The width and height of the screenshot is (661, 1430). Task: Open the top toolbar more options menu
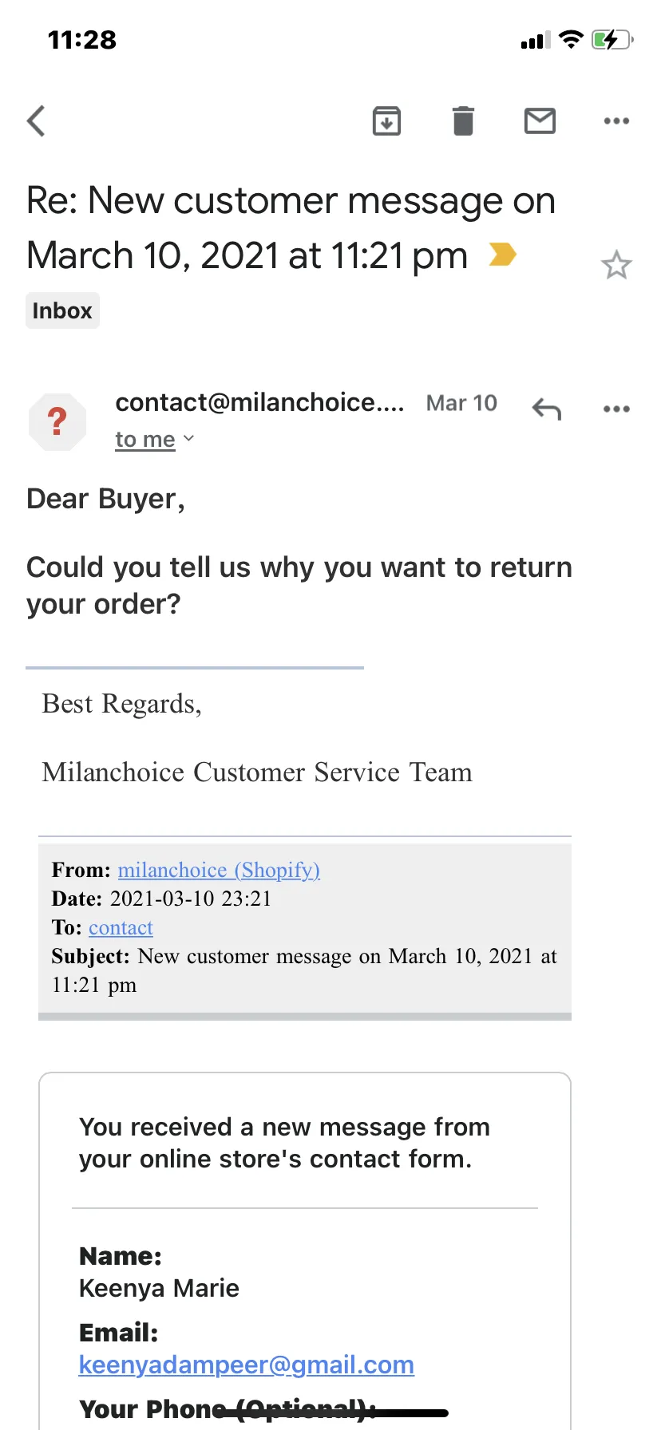[x=616, y=121]
